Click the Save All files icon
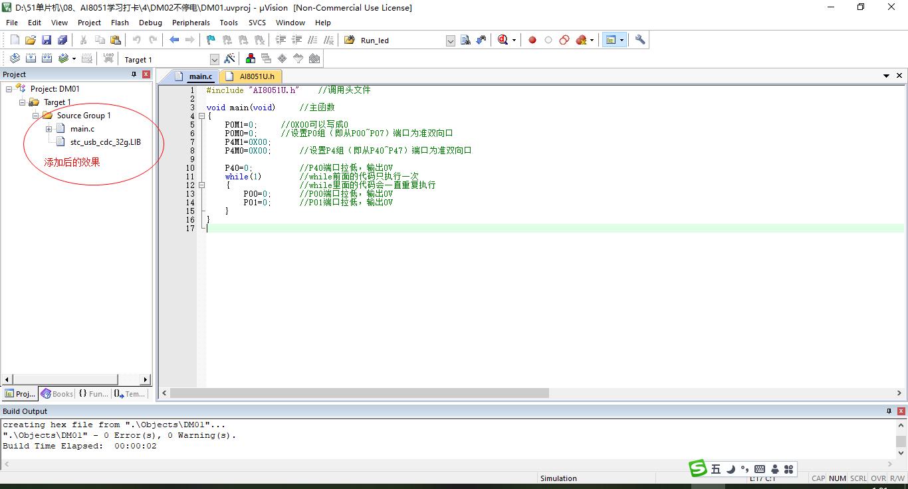The height and width of the screenshot is (489, 908). (x=62, y=40)
